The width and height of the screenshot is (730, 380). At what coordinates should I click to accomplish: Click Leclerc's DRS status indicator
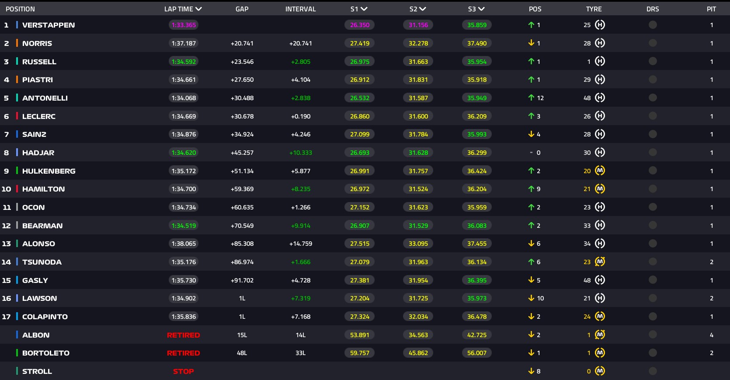pos(652,116)
